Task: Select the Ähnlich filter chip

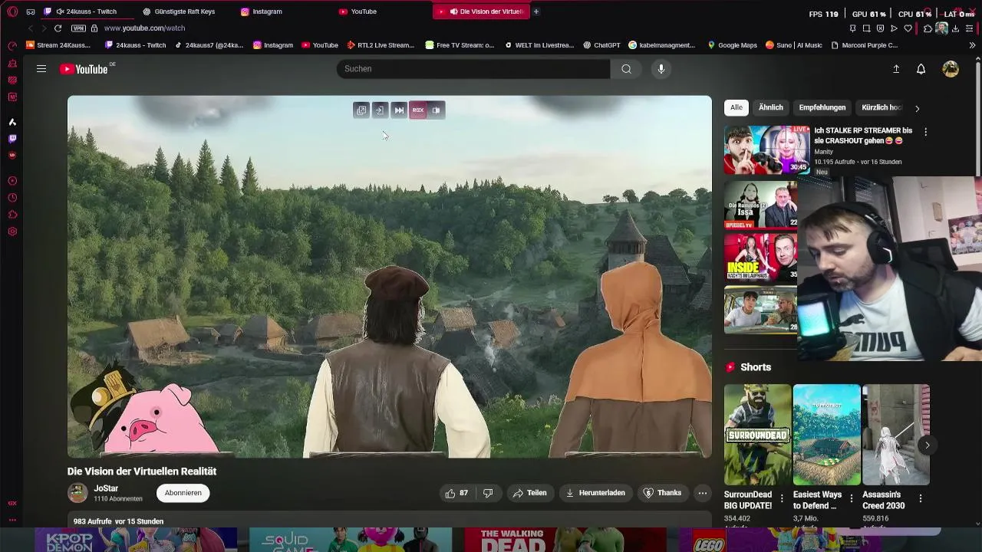Action: click(771, 107)
